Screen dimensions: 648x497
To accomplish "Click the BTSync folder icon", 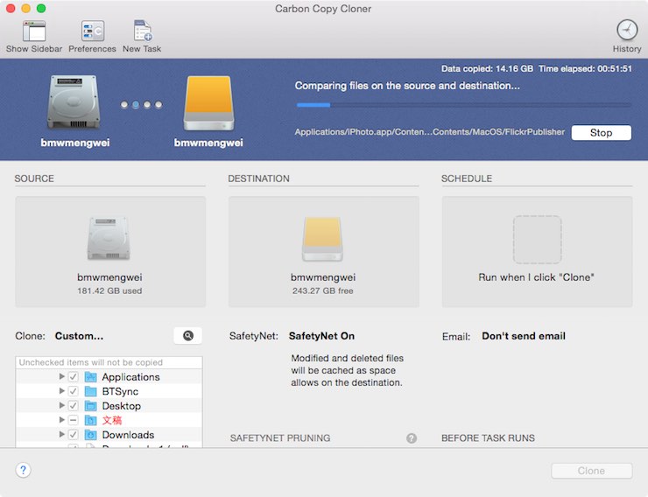I will (x=90, y=391).
